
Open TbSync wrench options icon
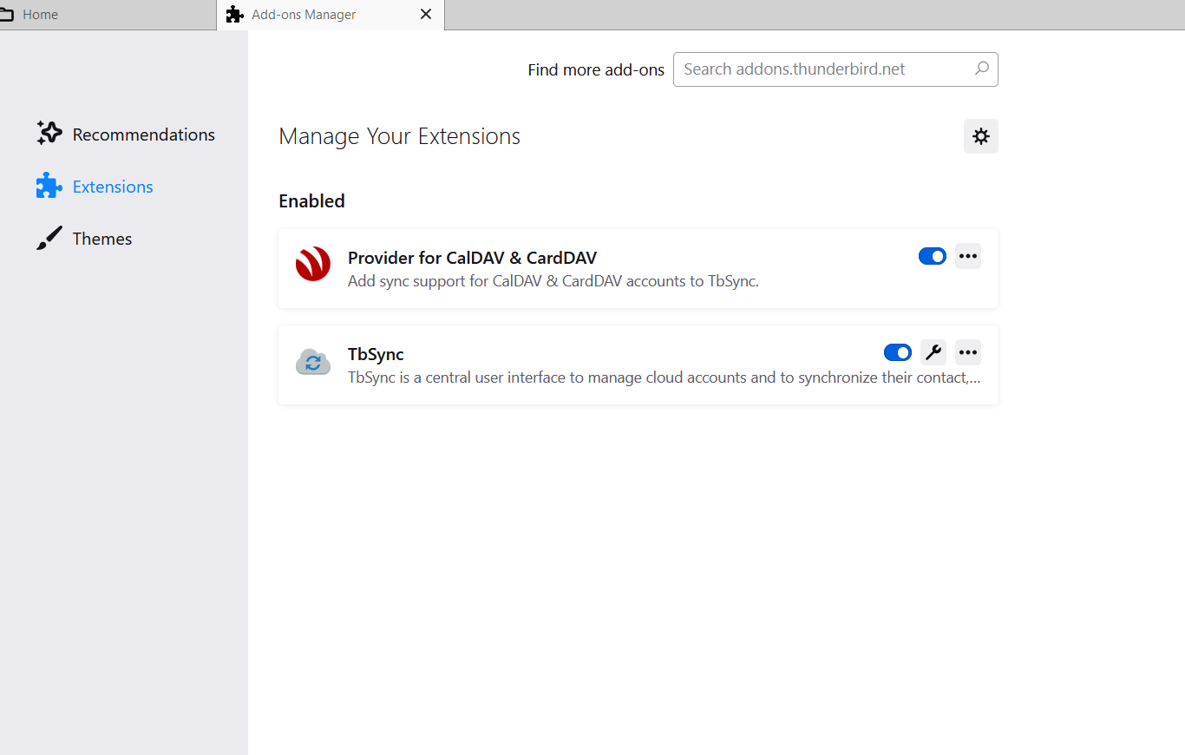coord(933,352)
